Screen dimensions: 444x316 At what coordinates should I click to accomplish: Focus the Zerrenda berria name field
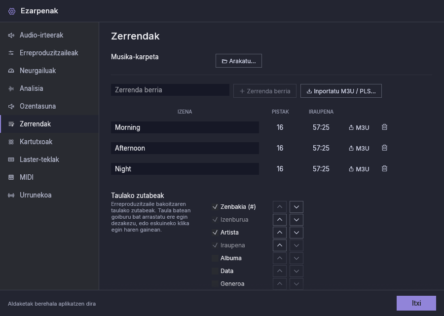pyautogui.click(x=170, y=90)
